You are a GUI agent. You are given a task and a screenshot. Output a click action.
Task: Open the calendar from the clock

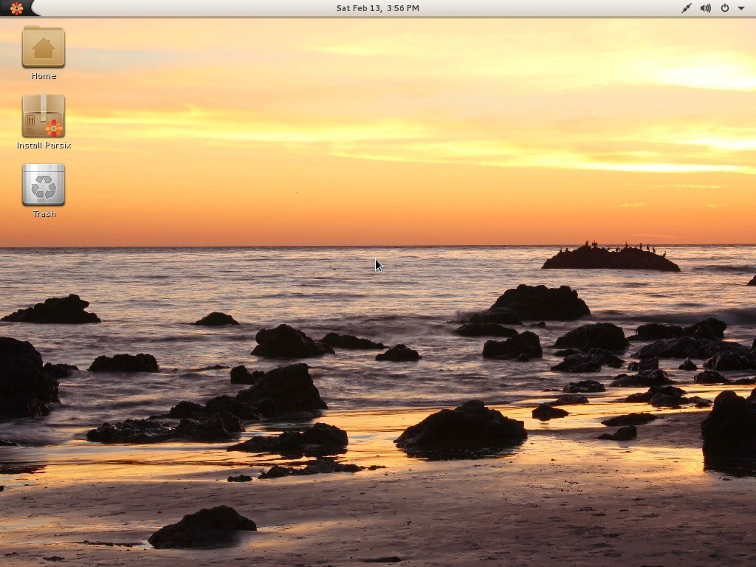[377, 8]
